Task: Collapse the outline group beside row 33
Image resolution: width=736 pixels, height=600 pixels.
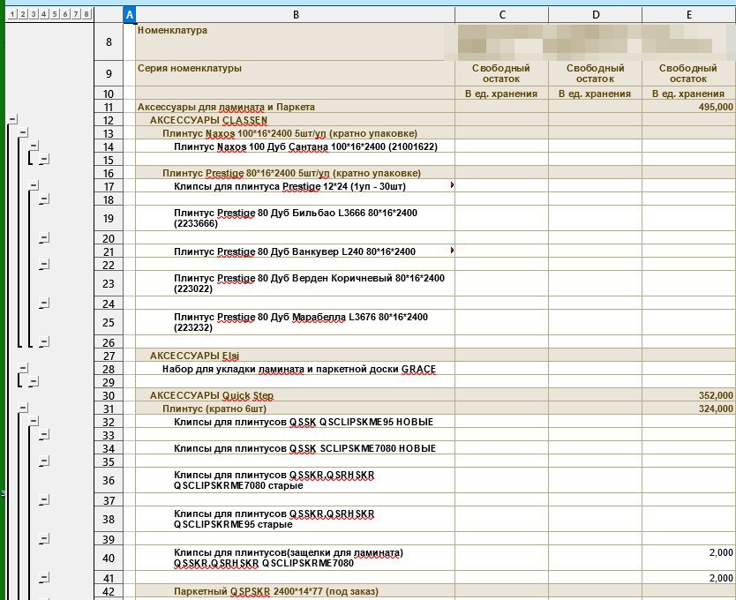Action: [44, 435]
